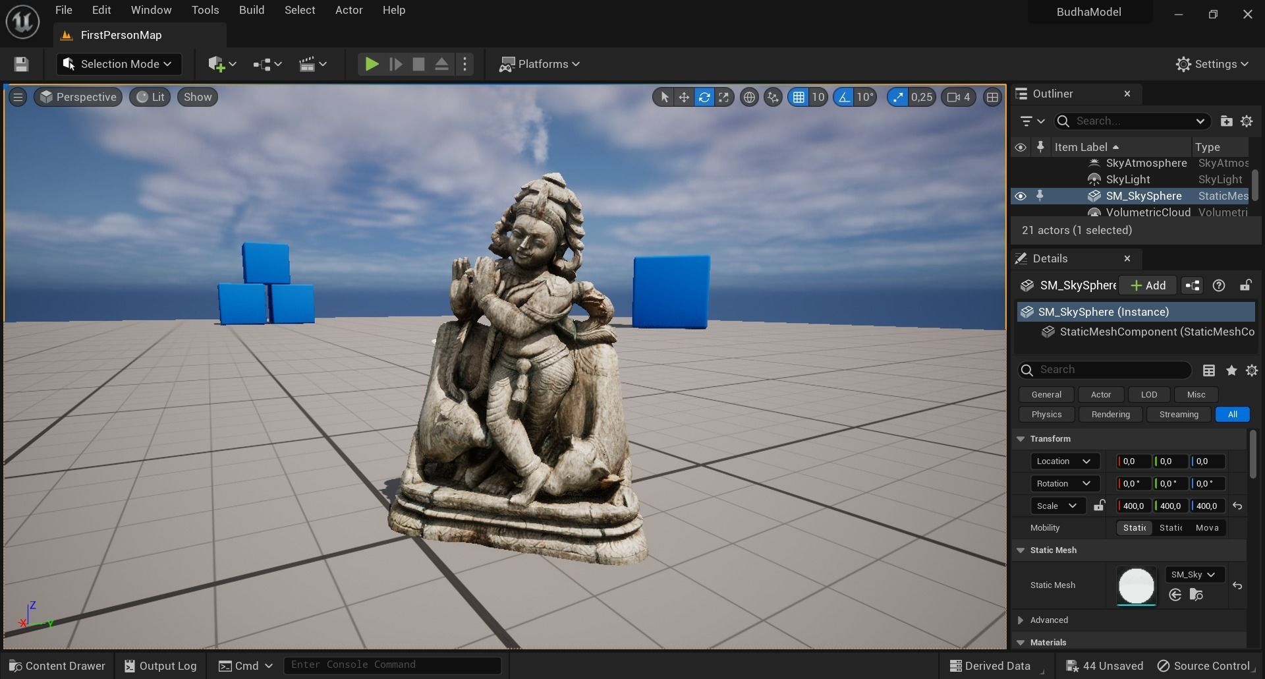Browse to static mesh asset in Content Browser

pos(1196,595)
